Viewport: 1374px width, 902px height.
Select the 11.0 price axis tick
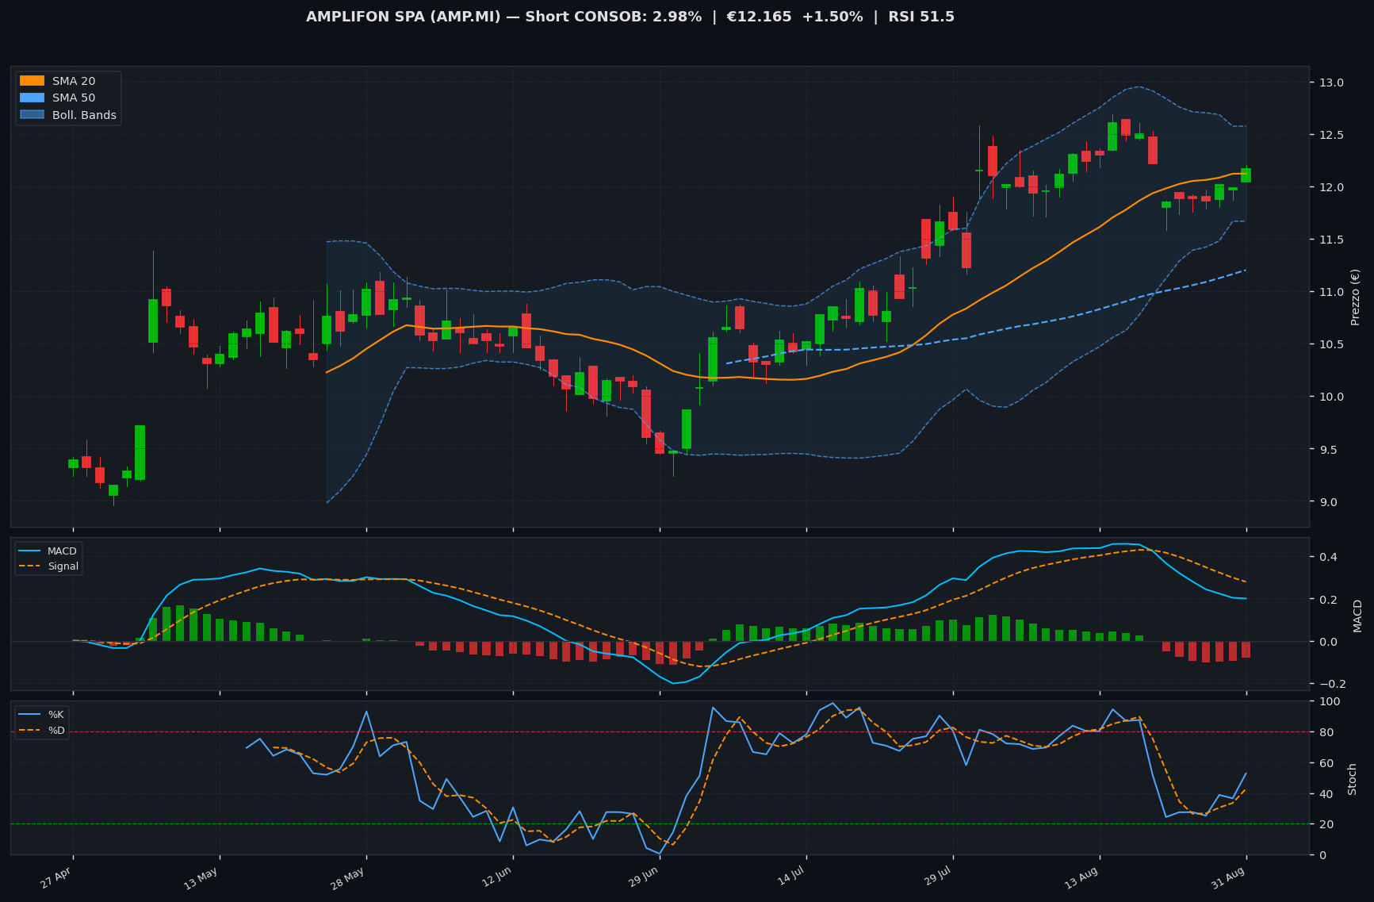coord(1330,292)
